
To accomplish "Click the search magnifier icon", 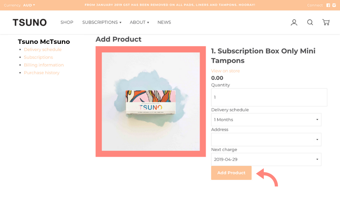I will click(x=310, y=22).
